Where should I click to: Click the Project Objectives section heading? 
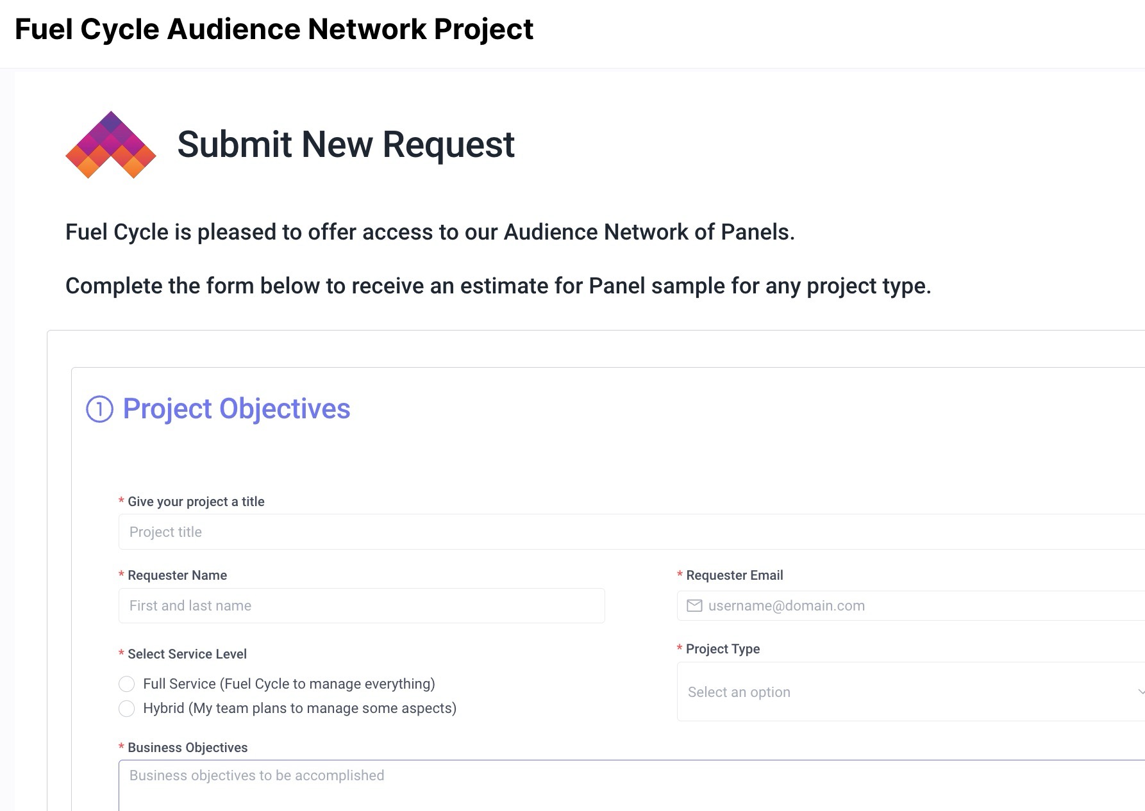(237, 409)
